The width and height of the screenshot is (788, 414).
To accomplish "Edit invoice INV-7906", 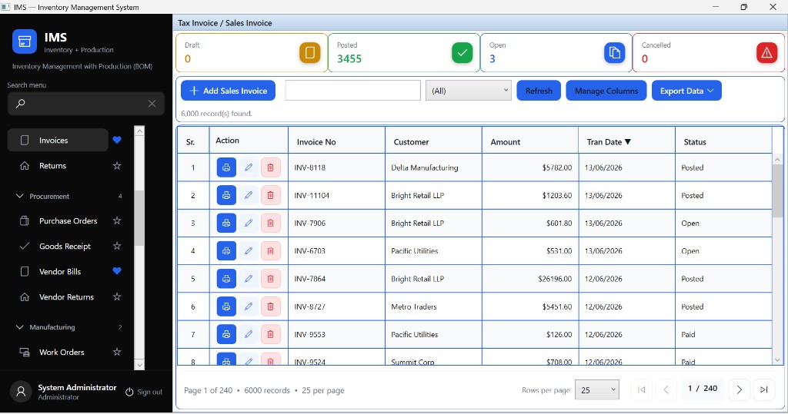I will pos(249,223).
